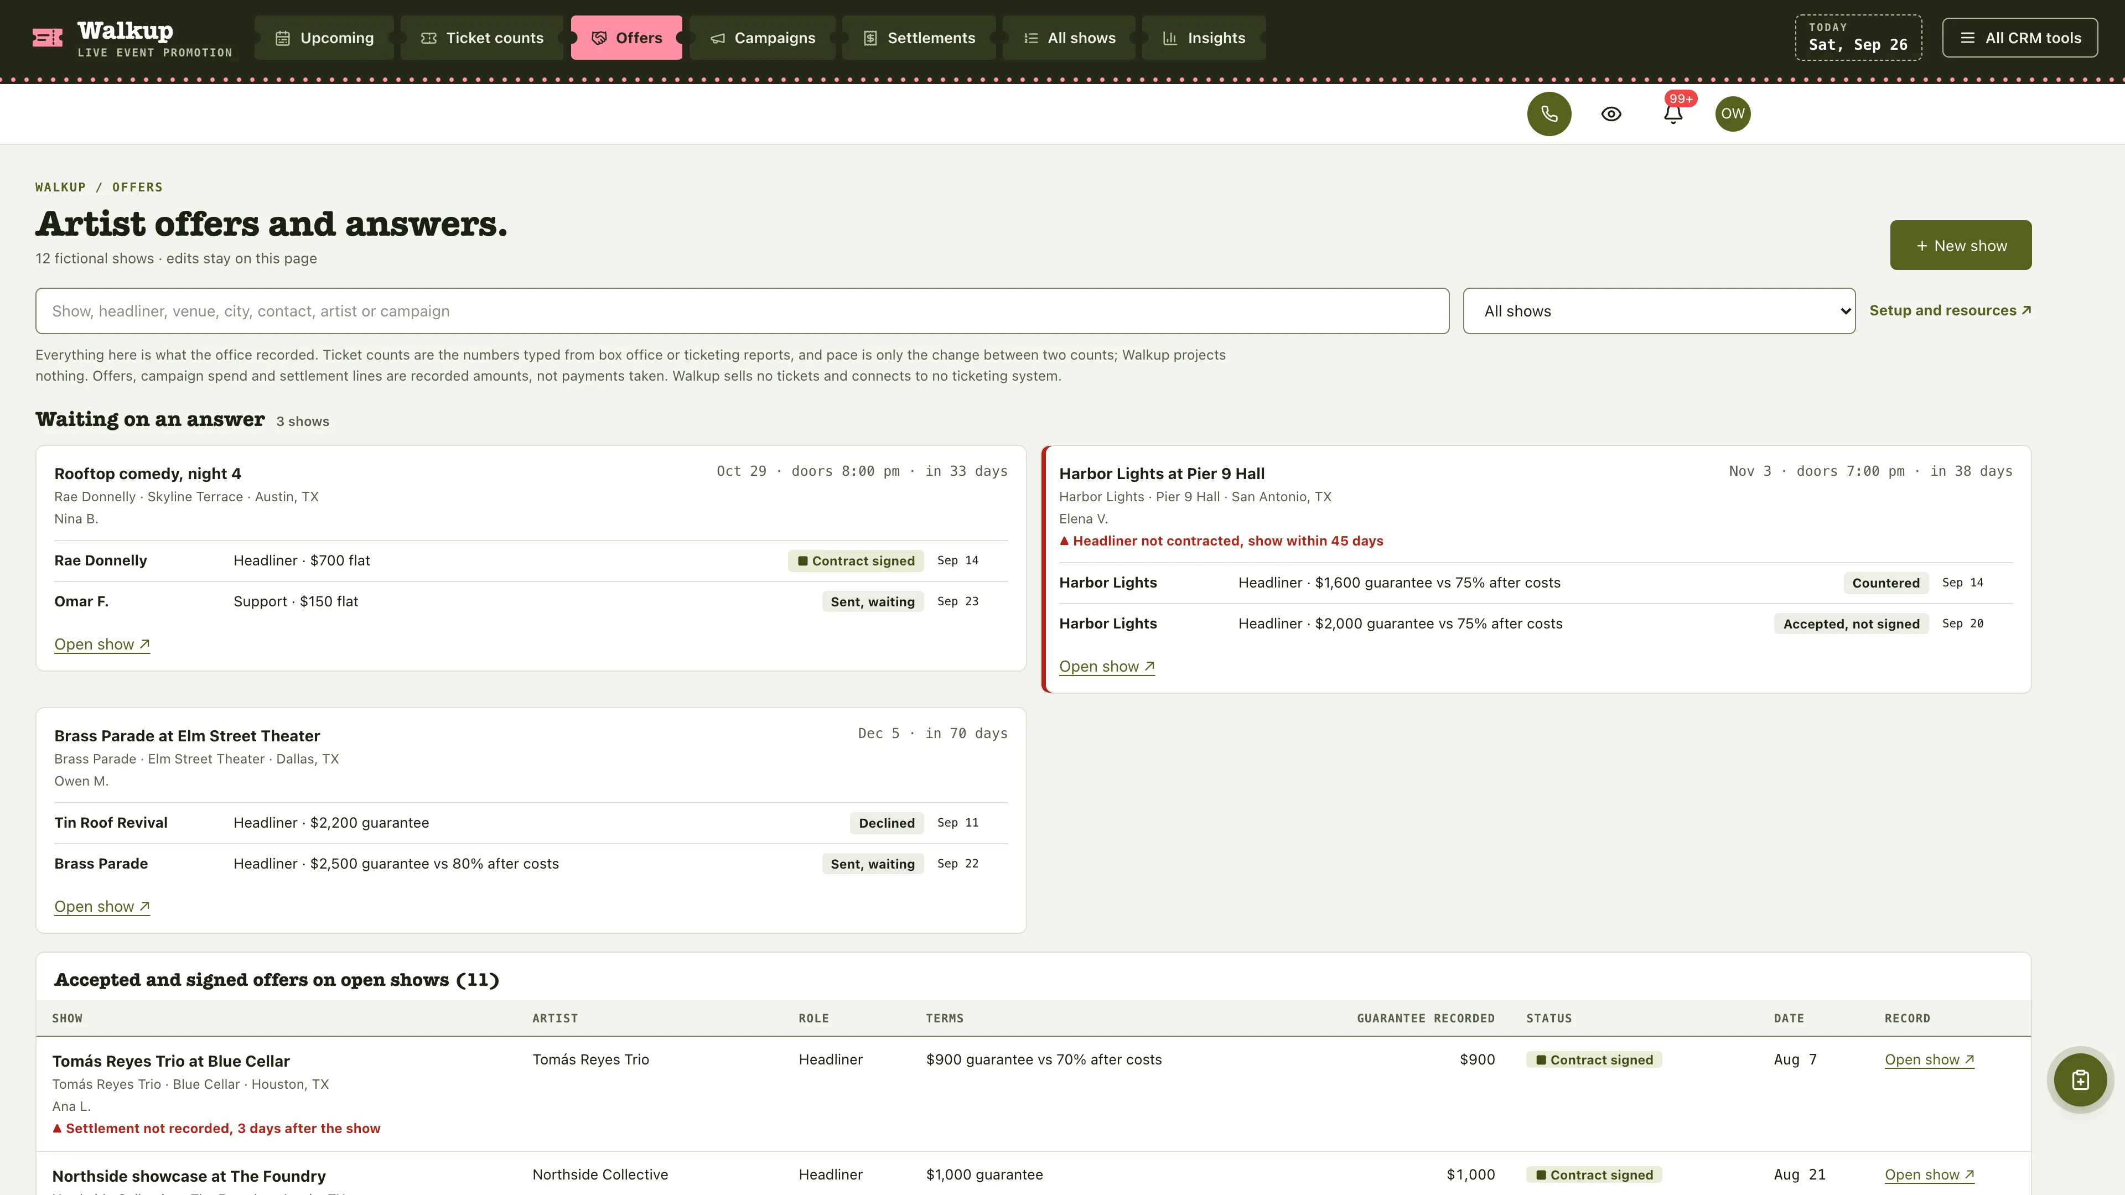Screen dimensions: 2125x1195
Task: Open the Upcoming tab
Action: (324, 38)
